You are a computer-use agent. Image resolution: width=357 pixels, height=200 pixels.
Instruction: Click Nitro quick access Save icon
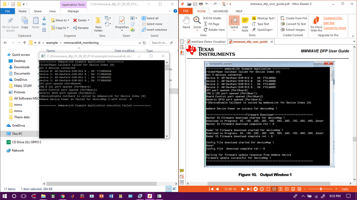(195, 4)
